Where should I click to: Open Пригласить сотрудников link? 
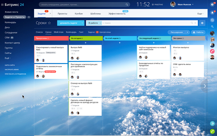pyautogui.click(x=15, y=74)
